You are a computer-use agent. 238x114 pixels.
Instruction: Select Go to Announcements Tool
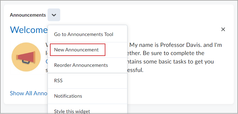tap(88, 34)
